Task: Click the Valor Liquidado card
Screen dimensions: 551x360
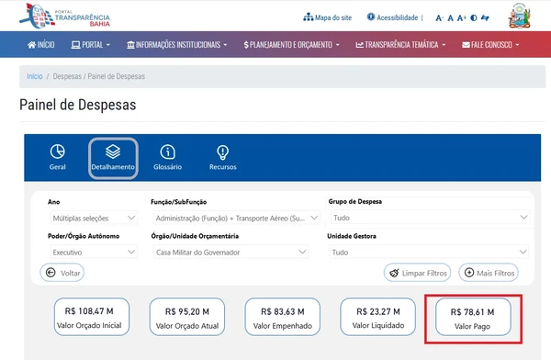Action: point(378,317)
